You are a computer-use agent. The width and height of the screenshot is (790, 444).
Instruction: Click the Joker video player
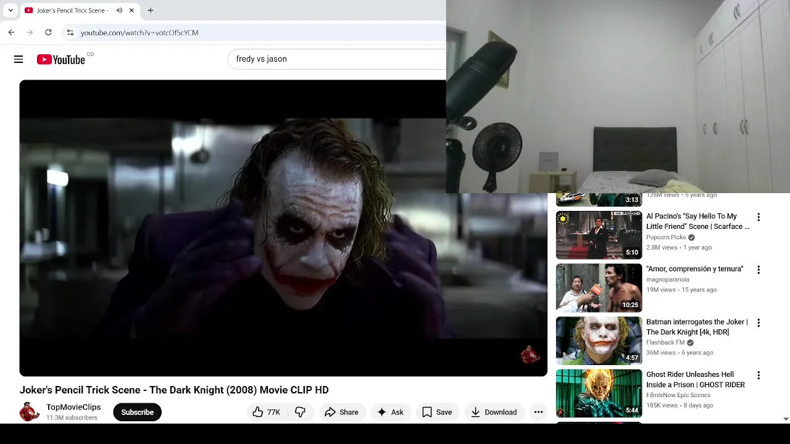click(283, 228)
